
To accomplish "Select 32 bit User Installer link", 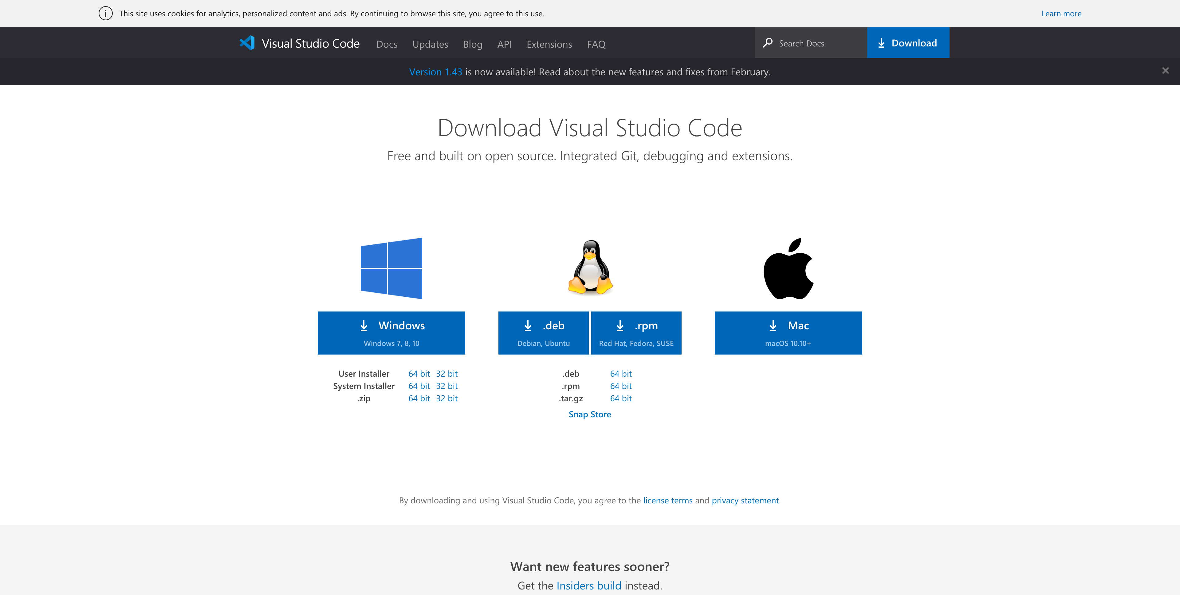I will 446,374.
